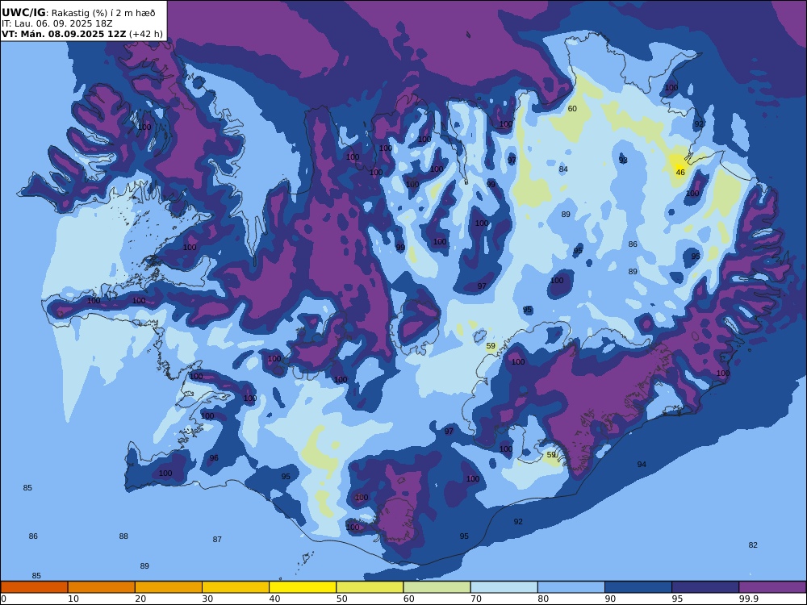Click the map value 96
Image resolution: width=807 pixels, height=605 pixels.
click(214, 458)
